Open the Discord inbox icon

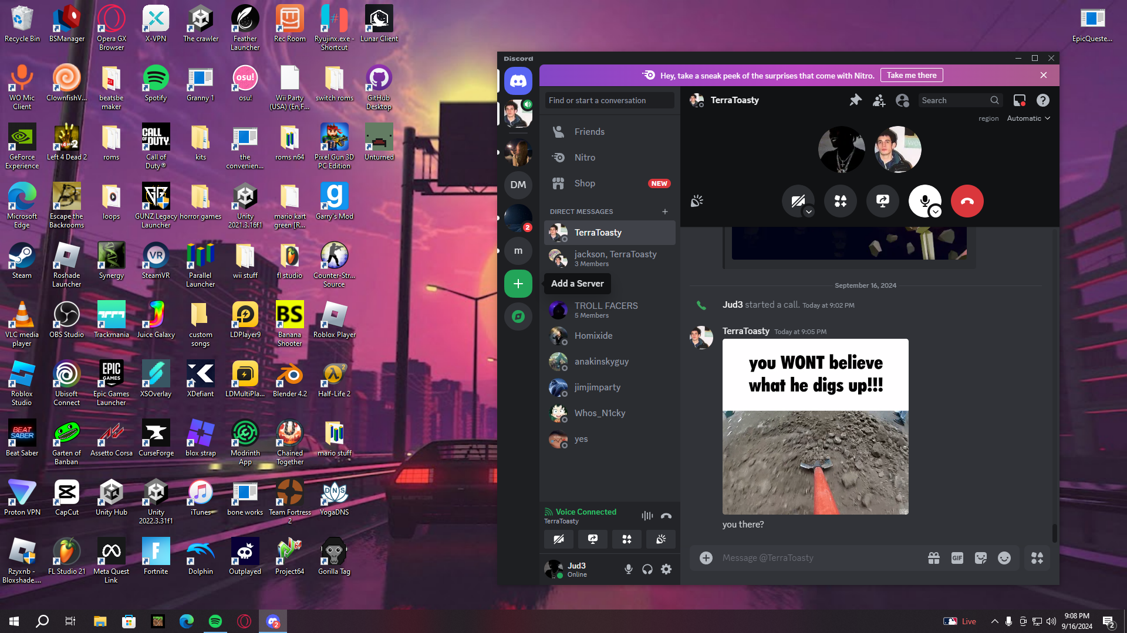point(1020,100)
